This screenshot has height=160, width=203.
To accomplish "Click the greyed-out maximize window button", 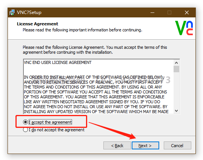I will pyautogui.click(x=169, y=12).
